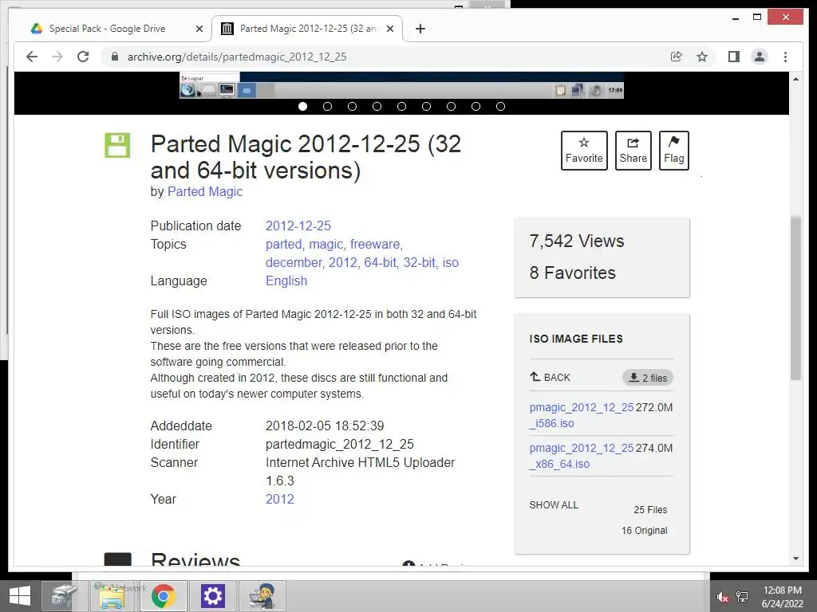
Task: Select the second carousel dot
Action: coord(327,106)
